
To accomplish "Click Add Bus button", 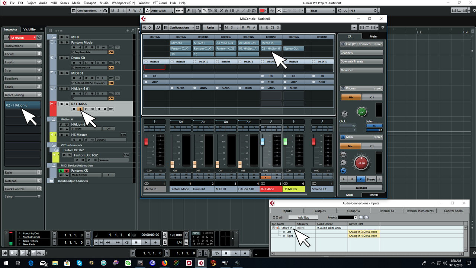I will (303, 217).
